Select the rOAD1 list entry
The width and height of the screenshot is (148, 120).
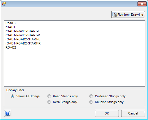(x=10, y=27)
